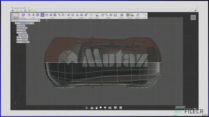Screen dimensions: 209x117
Task: Collapse the Browser panel header
Action: pos(12,21)
